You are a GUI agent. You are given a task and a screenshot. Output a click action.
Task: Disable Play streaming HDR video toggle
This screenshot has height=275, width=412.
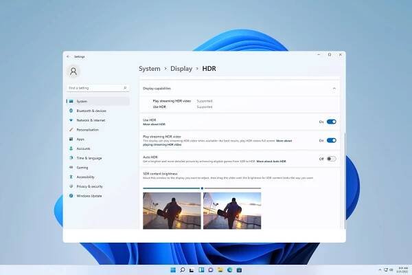[x=331, y=140]
